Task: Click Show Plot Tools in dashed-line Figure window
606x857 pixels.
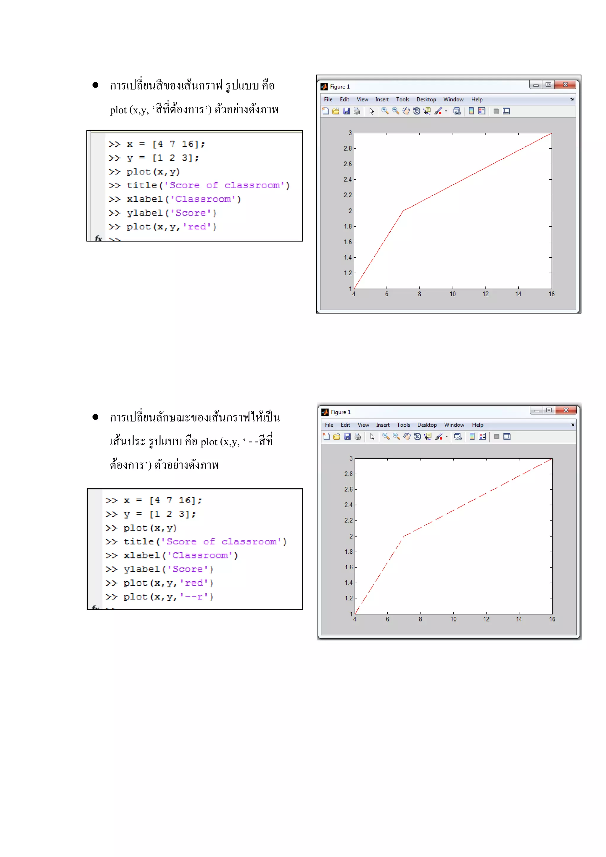Action: pyautogui.click(x=507, y=436)
